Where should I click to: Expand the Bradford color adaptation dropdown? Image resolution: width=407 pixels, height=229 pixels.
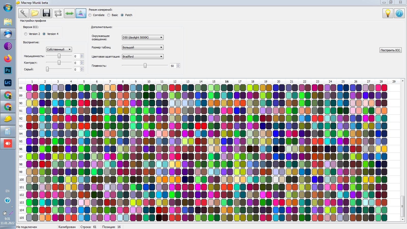[143, 57]
